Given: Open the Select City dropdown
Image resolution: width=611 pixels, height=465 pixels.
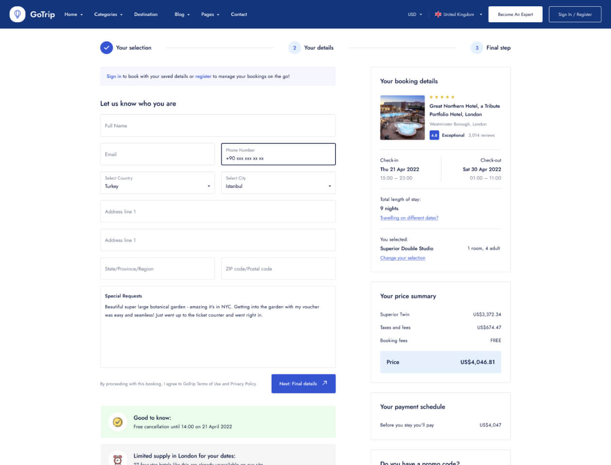Looking at the screenshot, I should (278, 183).
